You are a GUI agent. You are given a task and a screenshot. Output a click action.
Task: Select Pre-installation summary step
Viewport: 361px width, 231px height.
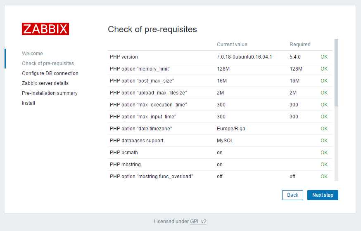[50, 93]
